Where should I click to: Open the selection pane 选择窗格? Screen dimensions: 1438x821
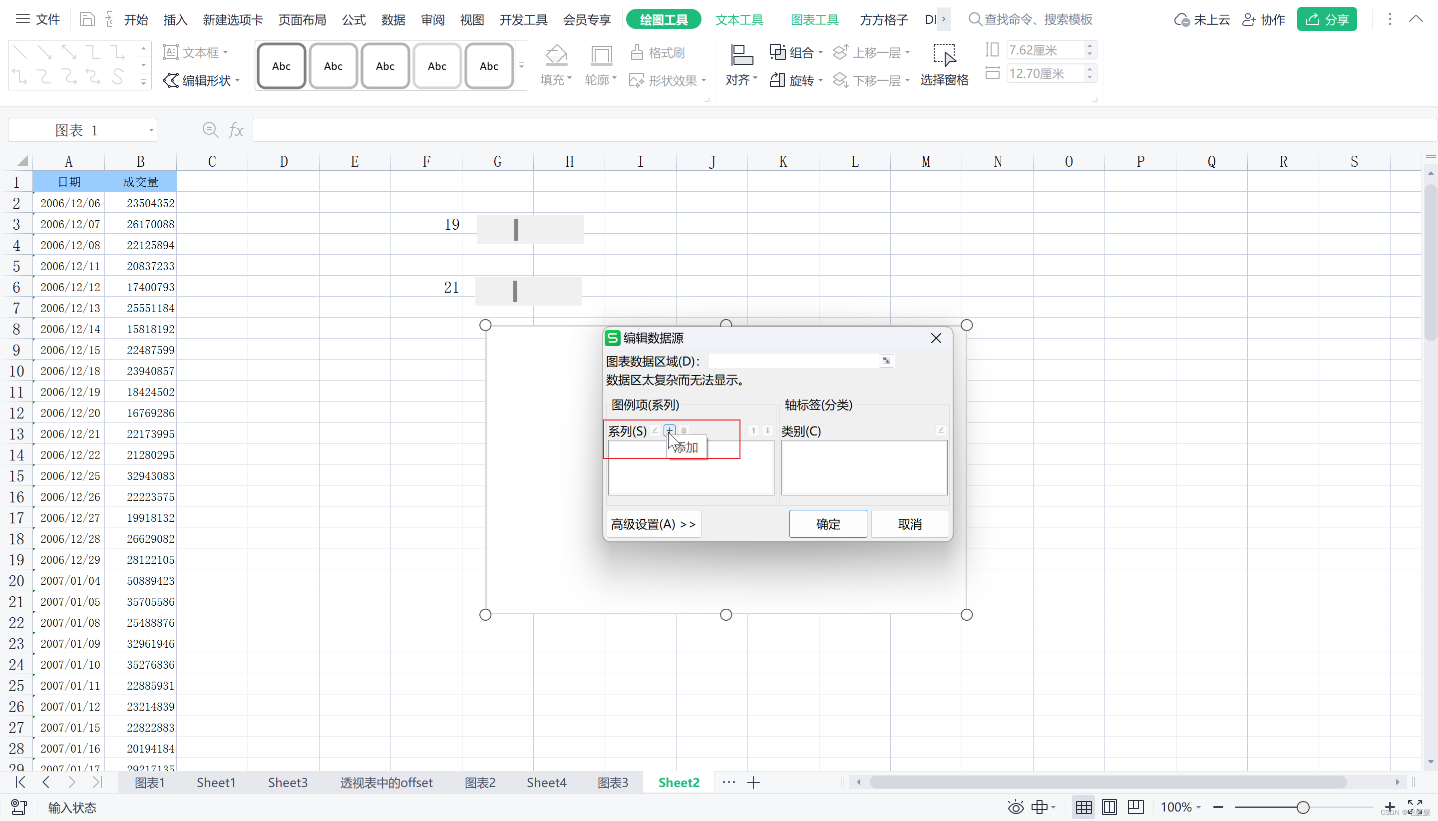pyautogui.click(x=944, y=65)
